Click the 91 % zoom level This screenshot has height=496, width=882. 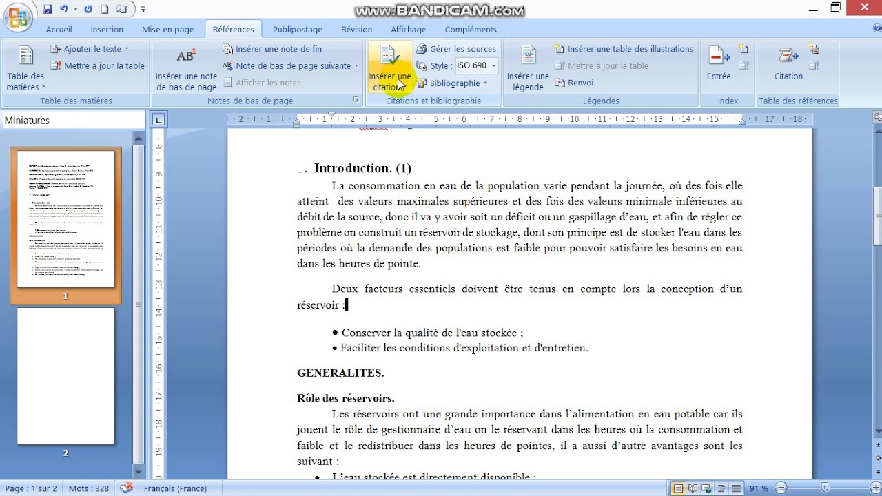[x=759, y=488]
